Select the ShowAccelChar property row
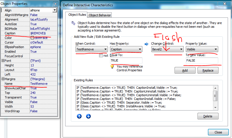The height and width of the screenshot is (138, 232). pos(29,88)
